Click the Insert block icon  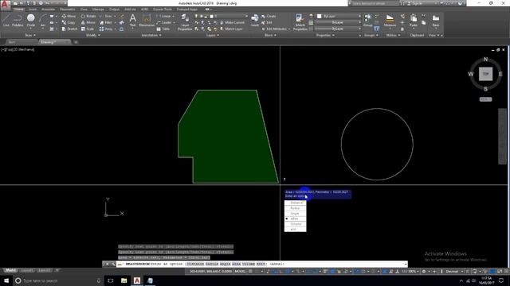[255, 20]
